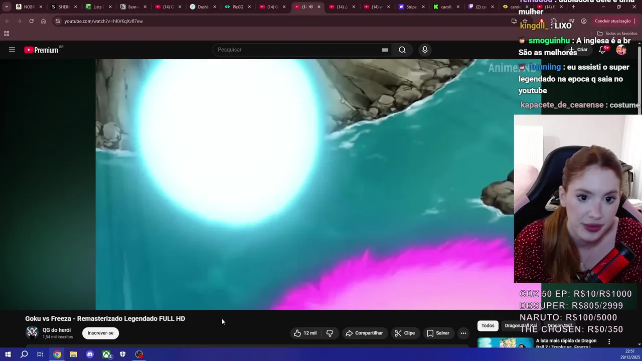
Task: Go back with Chrome back arrow
Action: pyautogui.click(x=7, y=21)
